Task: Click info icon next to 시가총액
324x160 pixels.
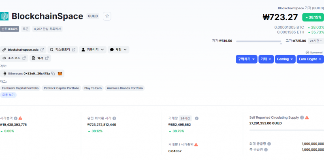Action: click(15, 118)
